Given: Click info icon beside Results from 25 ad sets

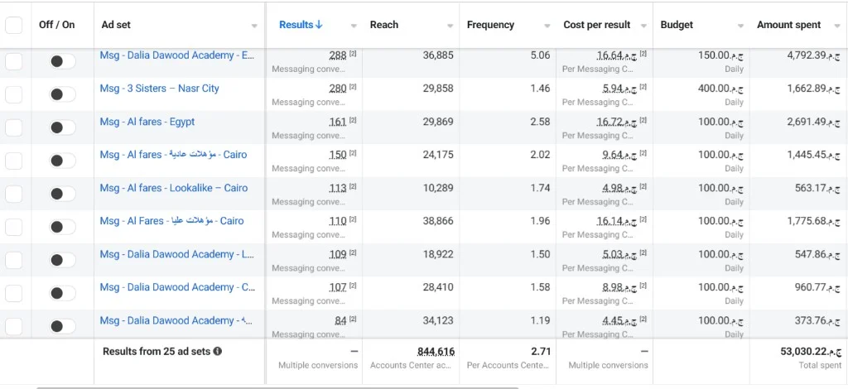Looking at the screenshot, I should 218,351.
